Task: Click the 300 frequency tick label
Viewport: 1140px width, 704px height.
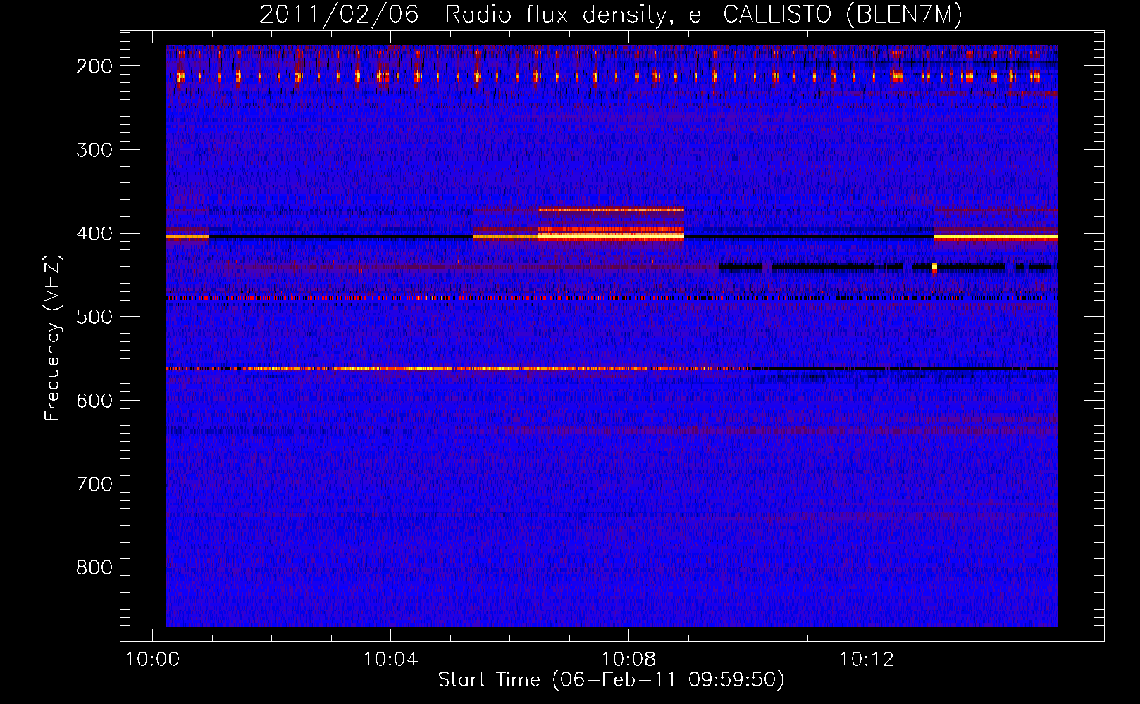Action: [94, 150]
